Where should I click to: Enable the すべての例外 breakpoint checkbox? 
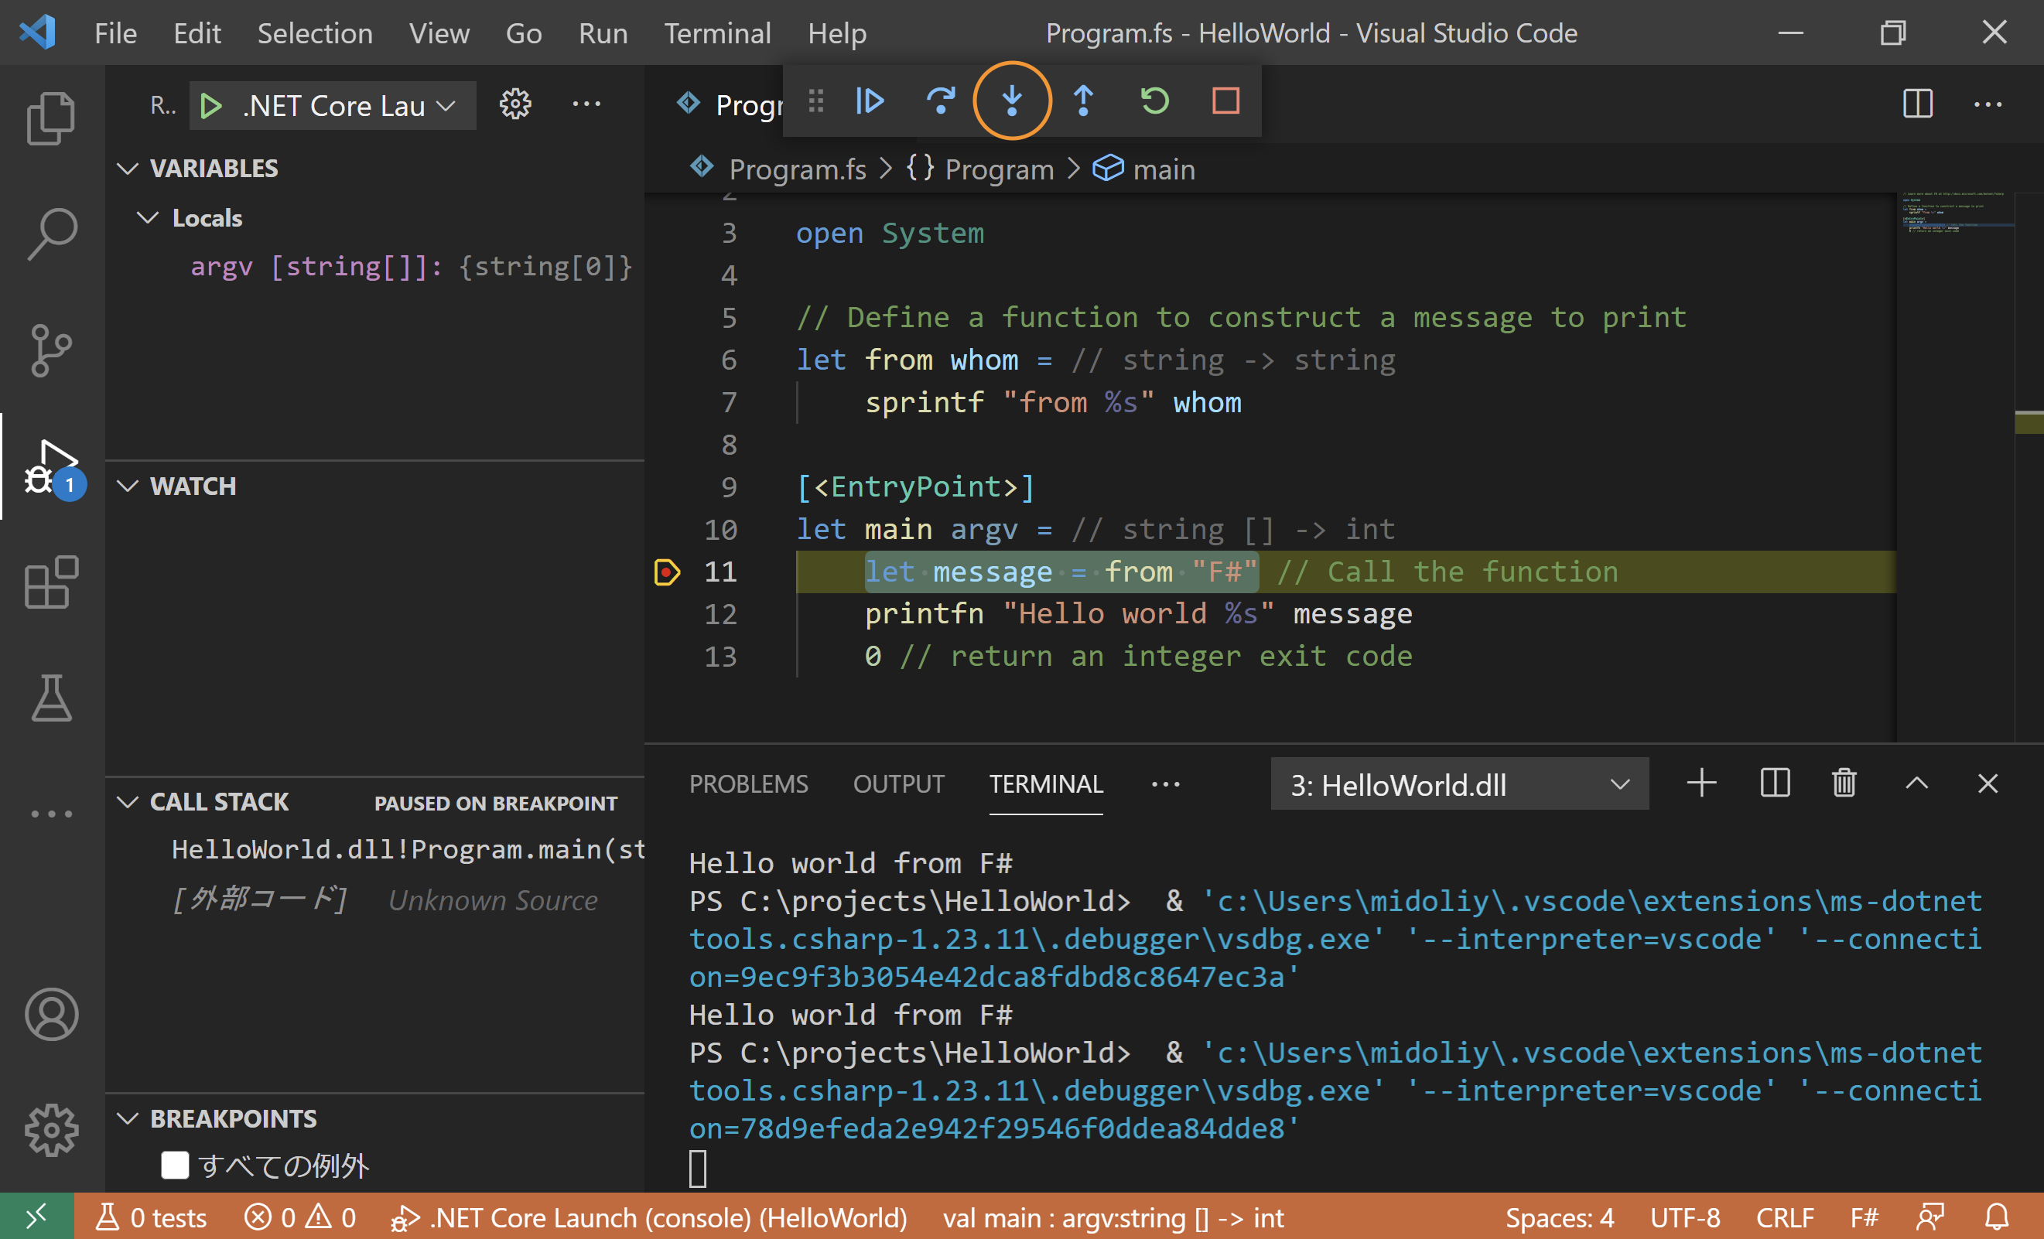(175, 1166)
